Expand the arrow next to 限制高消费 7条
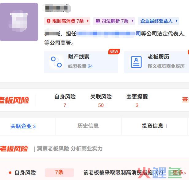This screenshot has width=189, height=180. point(88,21)
